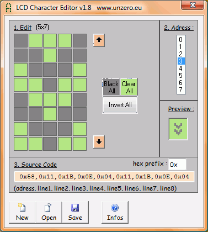This screenshot has width=208, height=232.
Task: Toggle pixel in row 8, column 3
Action: click(x=50, y=144)
